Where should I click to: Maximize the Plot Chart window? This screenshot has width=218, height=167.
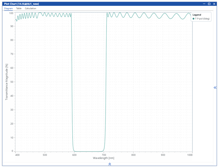coord(209,4)
